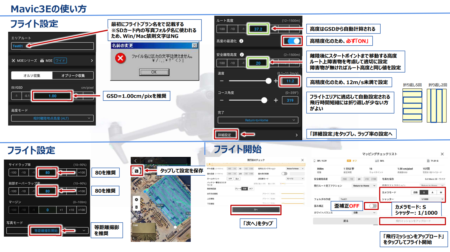Set home point using the drone position icon
Image resolution: width=450 pixels, height=252 pixels.
(x=230, y=179)
